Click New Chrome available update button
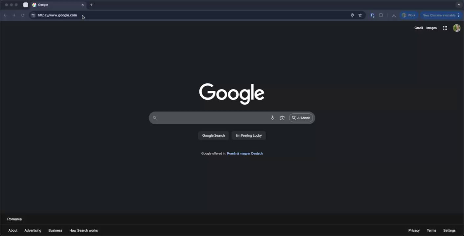Image resolution: width=464 pixels, height=236 pixels. [441, 15]
